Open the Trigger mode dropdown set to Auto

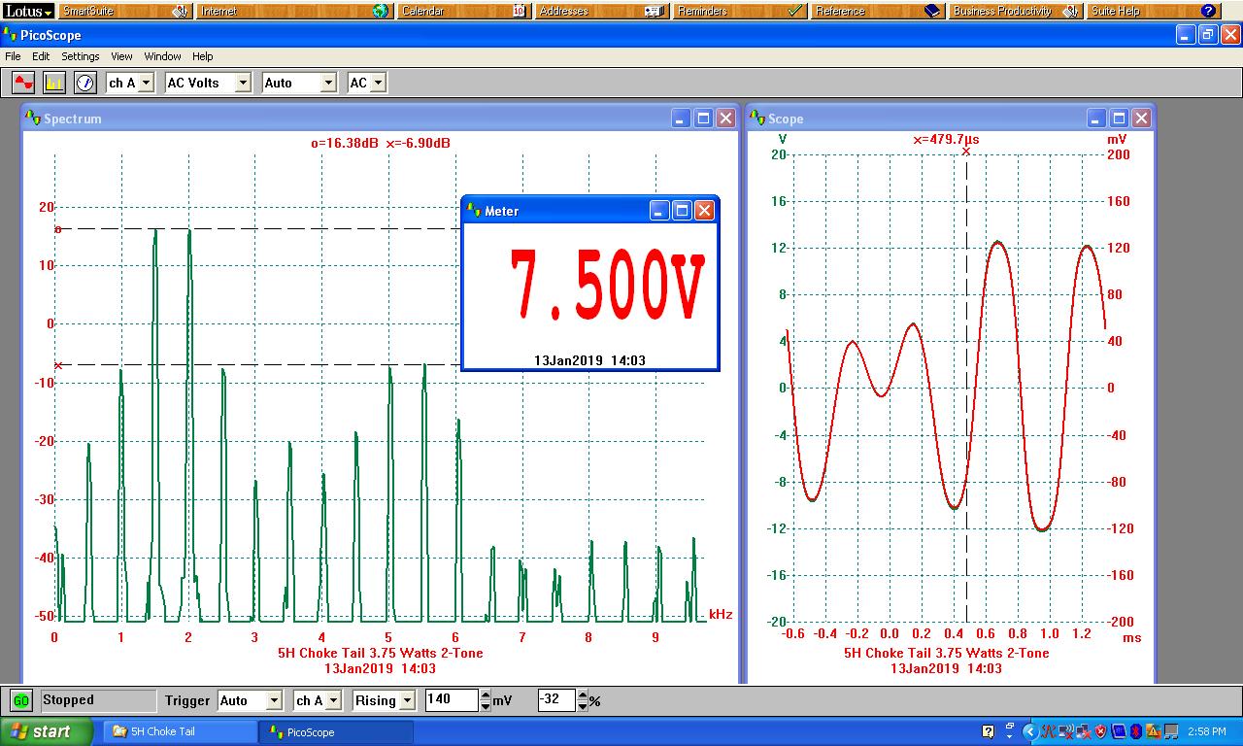coord(249,700)
